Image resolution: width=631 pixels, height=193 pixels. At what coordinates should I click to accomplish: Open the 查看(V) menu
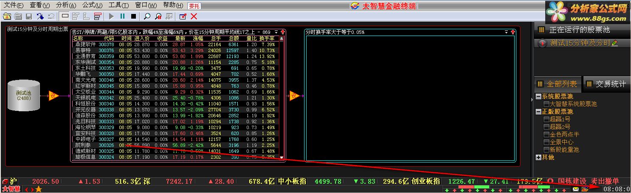[x=40, y=6]
